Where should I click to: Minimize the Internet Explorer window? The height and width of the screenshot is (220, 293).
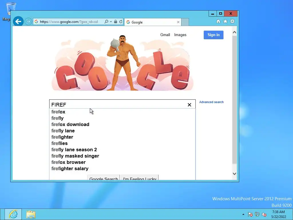pos(213,14)
